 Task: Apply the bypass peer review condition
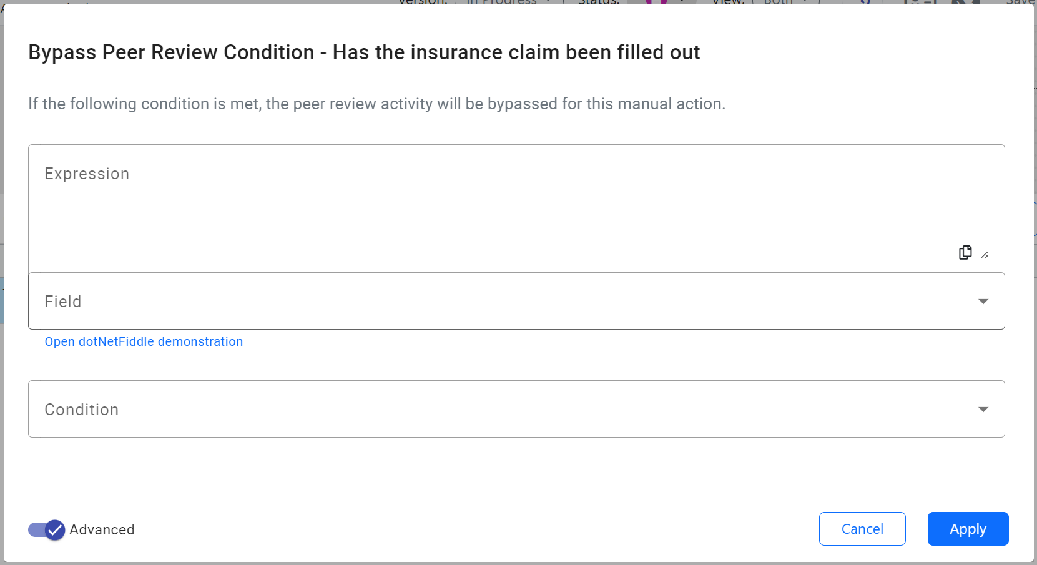[968, 529]
